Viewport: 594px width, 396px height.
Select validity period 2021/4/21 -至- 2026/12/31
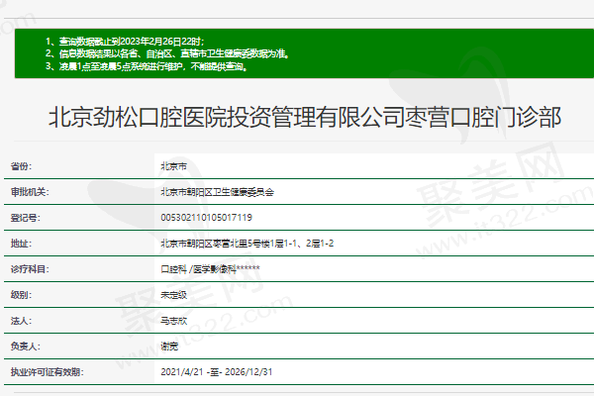217,372
